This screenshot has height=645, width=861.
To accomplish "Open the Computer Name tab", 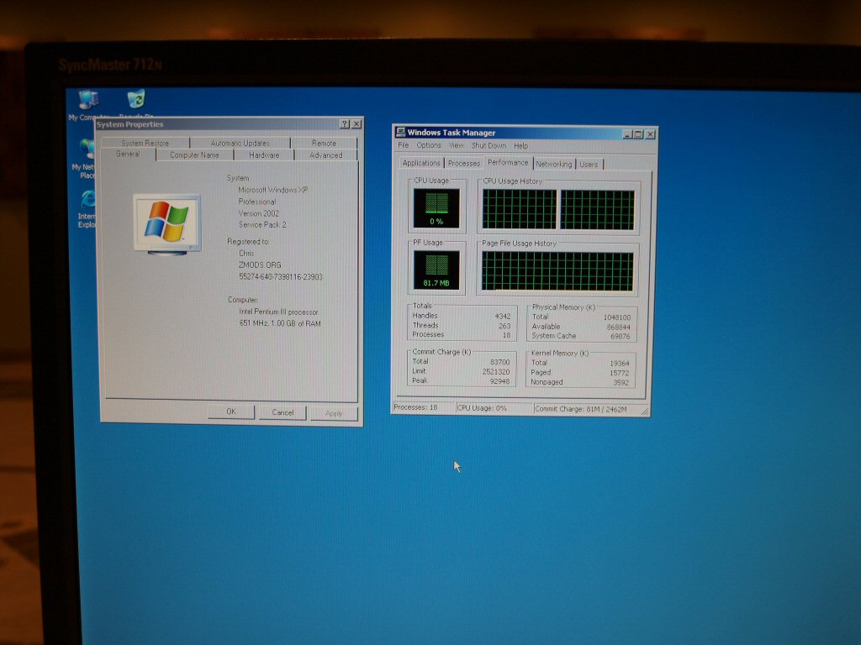I will 194,155.
